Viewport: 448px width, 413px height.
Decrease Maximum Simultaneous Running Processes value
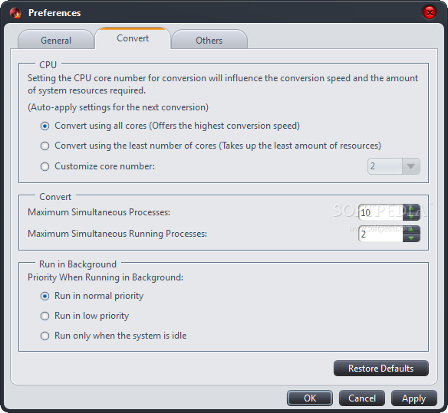[x=411, y=238]
